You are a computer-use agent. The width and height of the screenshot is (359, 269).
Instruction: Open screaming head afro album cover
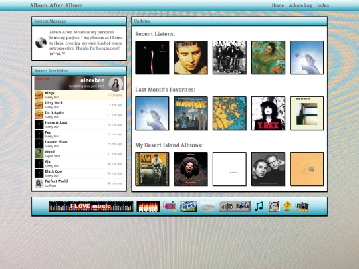tap(191, 169)
